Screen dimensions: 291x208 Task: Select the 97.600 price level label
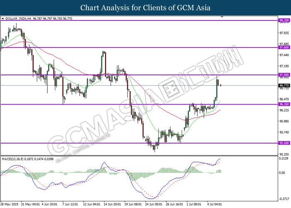[284, 47]
